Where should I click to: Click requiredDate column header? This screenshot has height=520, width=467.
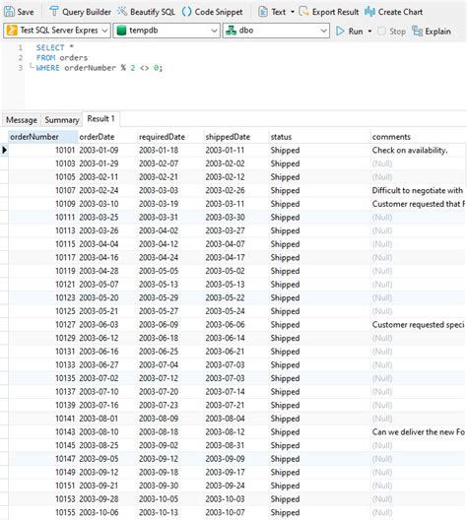pyautogui.click(x=170, y=137)
